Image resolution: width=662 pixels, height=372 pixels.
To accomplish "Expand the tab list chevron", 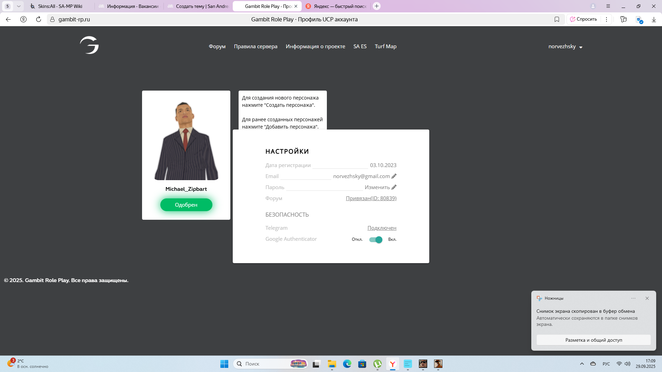I will coord(19,6).
